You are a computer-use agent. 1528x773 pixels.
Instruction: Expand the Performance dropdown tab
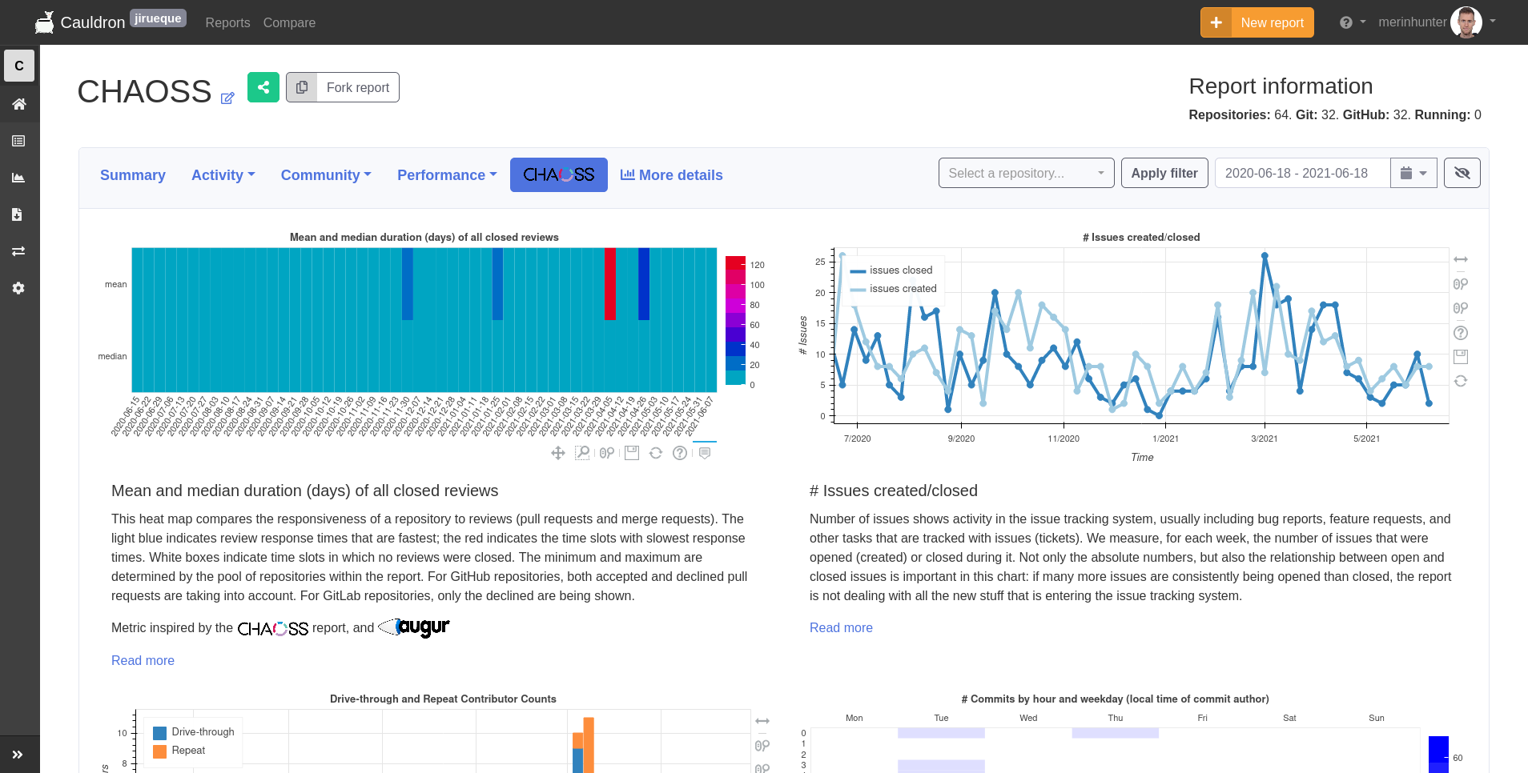pyautogui.click(x=448, y=175)
